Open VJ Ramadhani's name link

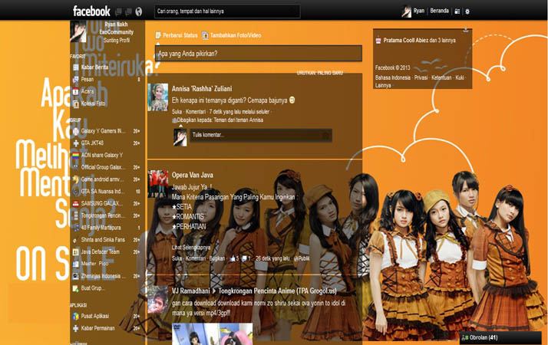coord(191,291)
